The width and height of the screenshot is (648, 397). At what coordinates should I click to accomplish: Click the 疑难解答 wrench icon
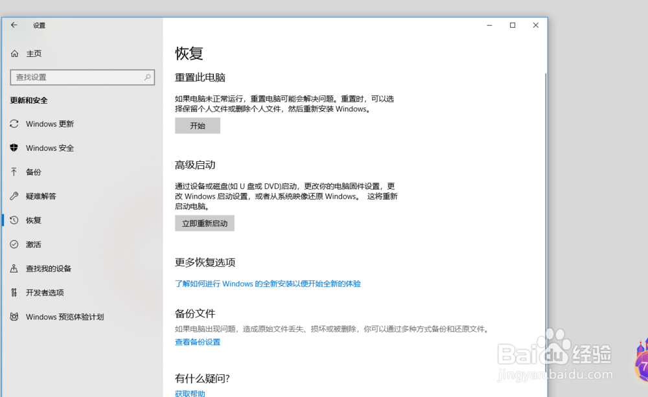pyautogui.click(x=14, y=196)
